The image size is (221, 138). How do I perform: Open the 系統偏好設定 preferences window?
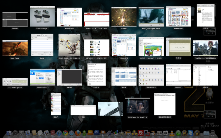(x=151, y=75)
